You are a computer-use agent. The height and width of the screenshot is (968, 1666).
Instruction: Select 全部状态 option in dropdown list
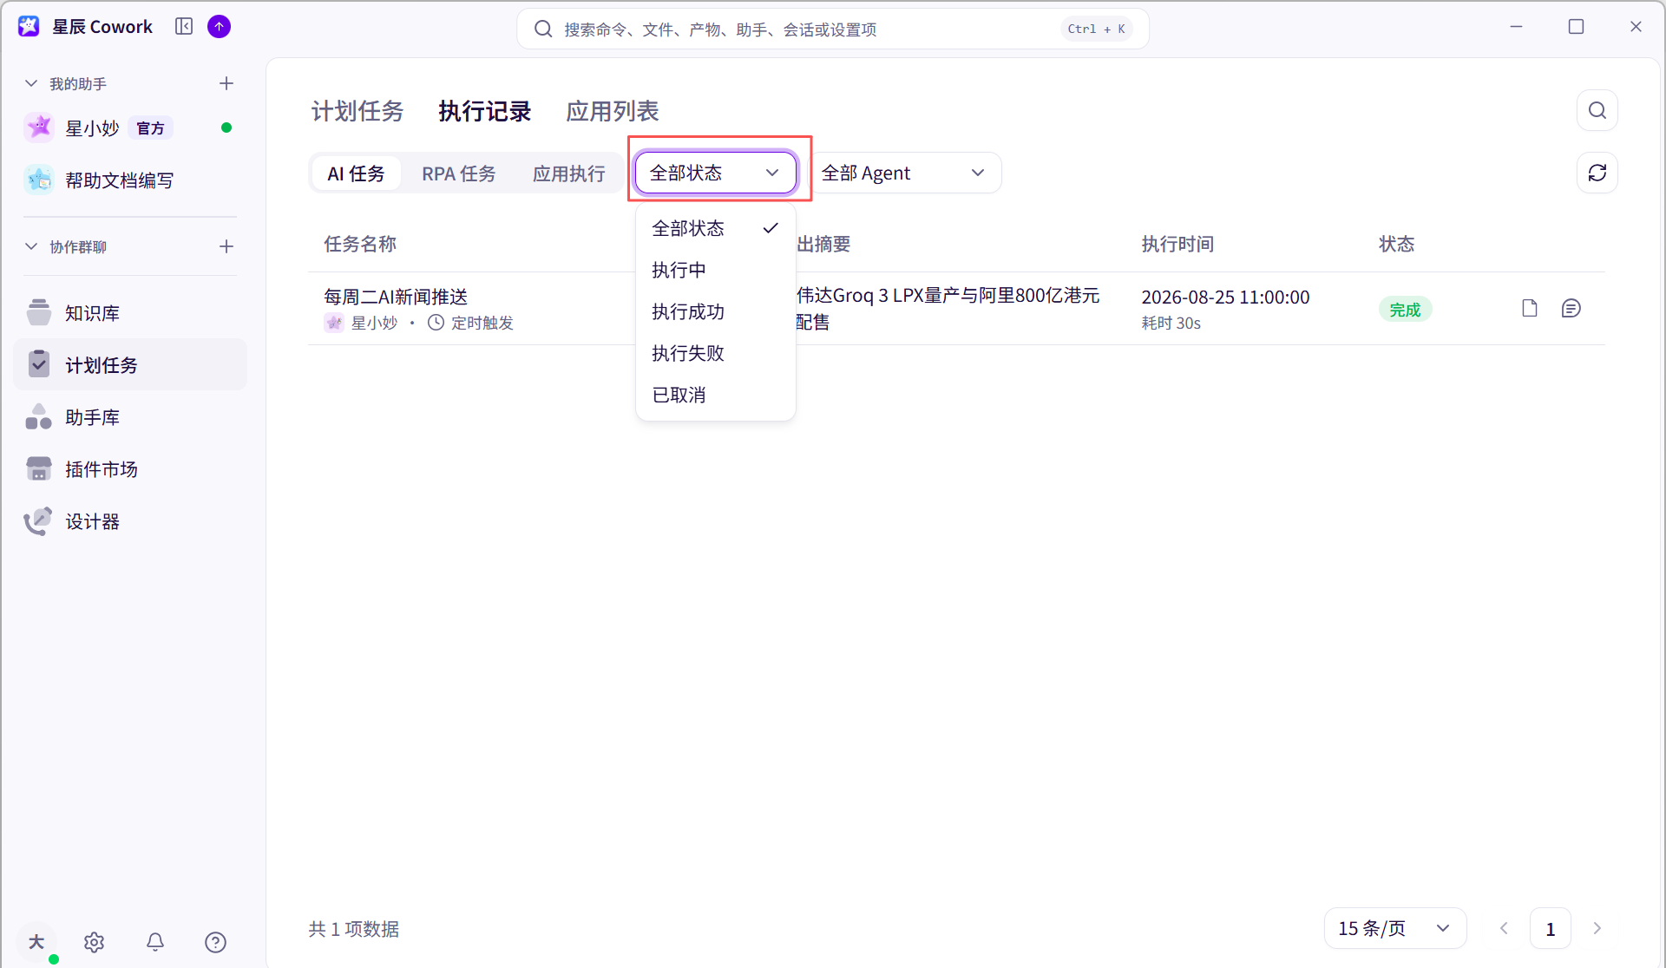pos(716,228)
